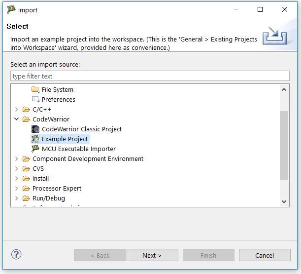Maximize the Import dialog window
Viewport: 301px width, 274px height.
pos(260,9)
